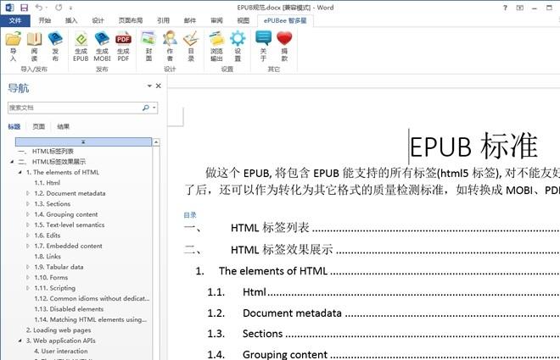
Task: Expand the 1.9. Tabular data heading
Action: coord(28,267)
